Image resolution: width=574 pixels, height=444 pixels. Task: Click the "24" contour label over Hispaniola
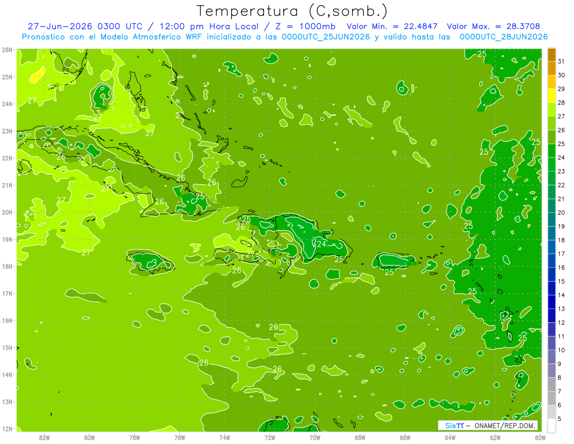click(321, 244)
